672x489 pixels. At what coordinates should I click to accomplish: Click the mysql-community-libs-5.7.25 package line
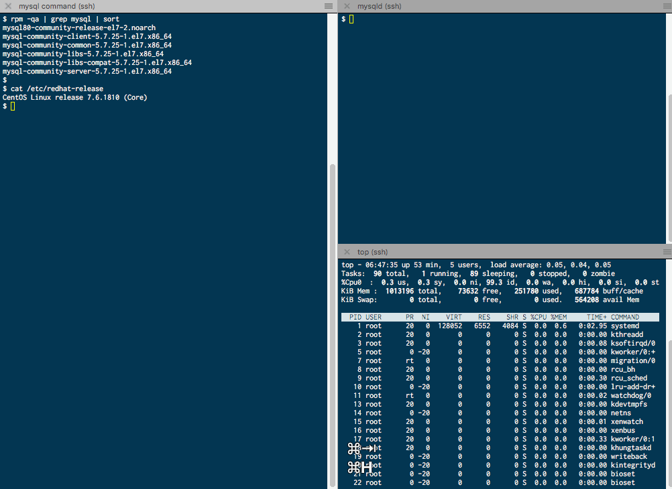pos(83,54)
